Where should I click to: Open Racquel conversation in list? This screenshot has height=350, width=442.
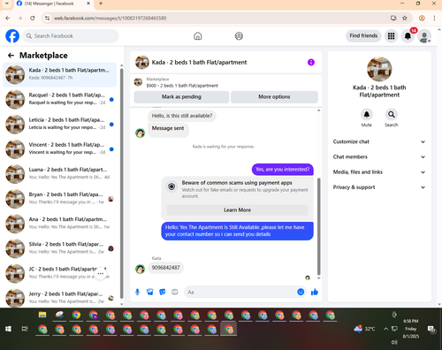[59, 99]
